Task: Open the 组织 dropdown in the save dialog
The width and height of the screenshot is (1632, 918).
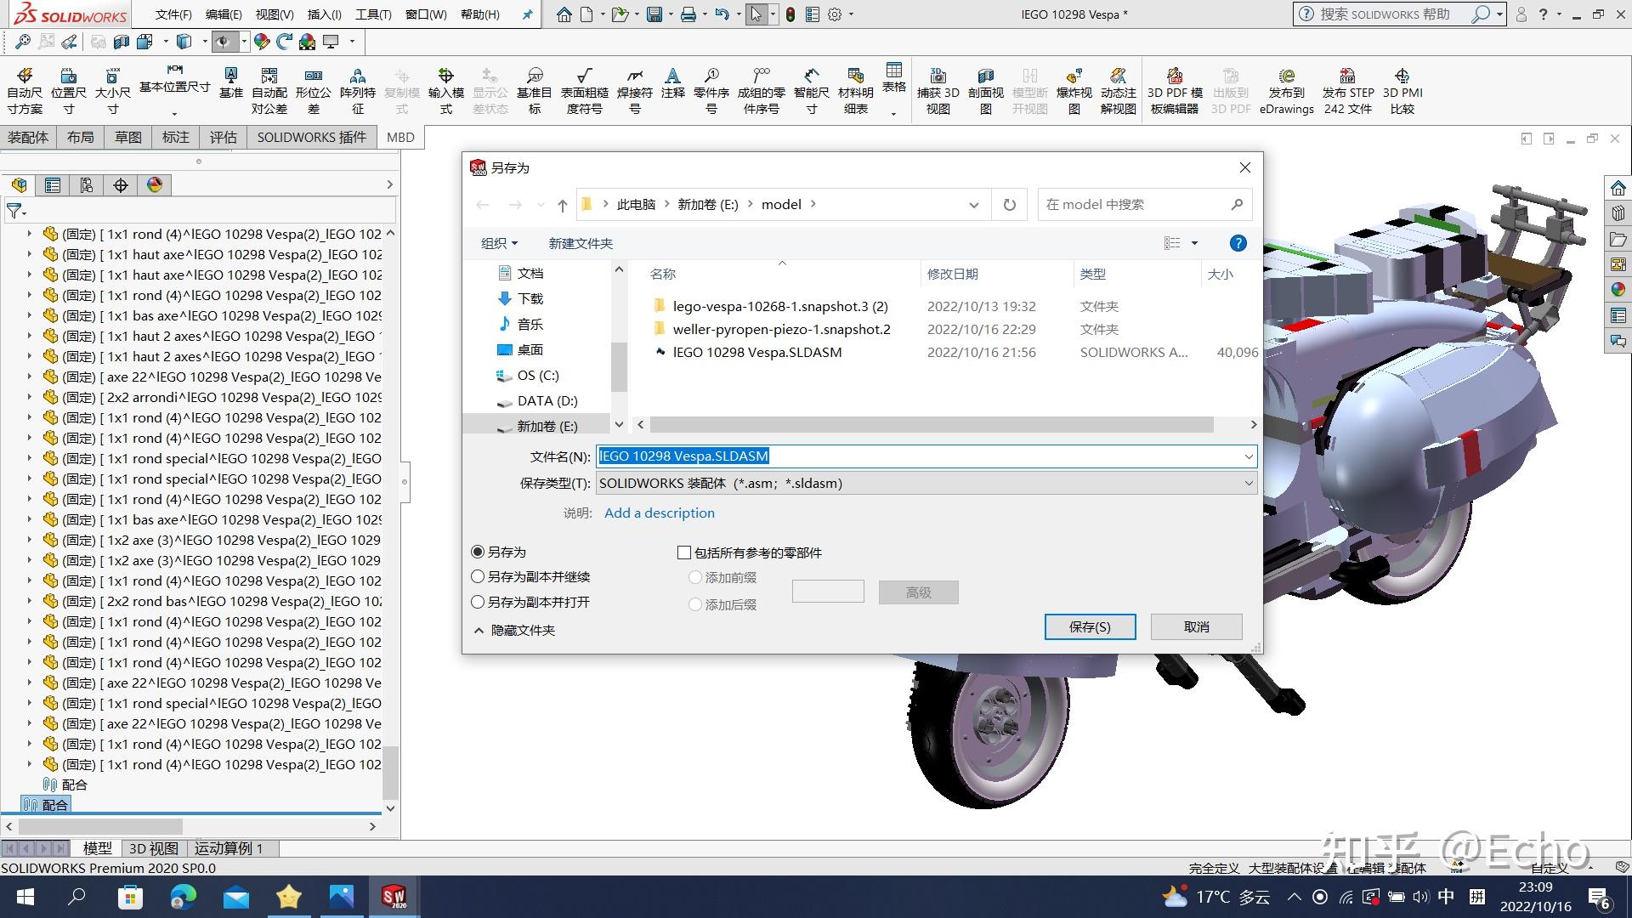Action: [x=499, y=244]
